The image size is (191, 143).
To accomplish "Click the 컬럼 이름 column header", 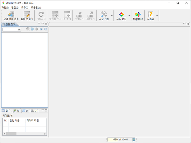I will [x=17, y=121].
